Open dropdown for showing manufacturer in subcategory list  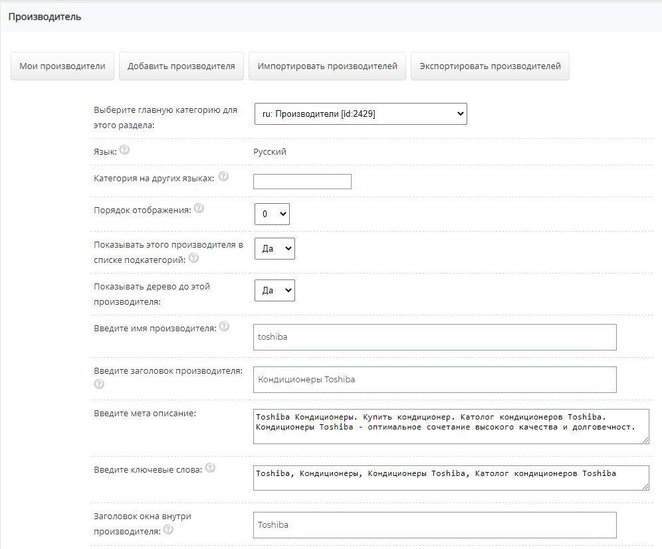[x=275, y=248]
